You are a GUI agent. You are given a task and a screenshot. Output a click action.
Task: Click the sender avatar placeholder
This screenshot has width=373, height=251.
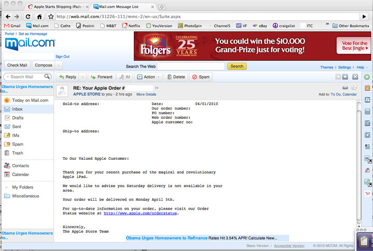point(62,91)
